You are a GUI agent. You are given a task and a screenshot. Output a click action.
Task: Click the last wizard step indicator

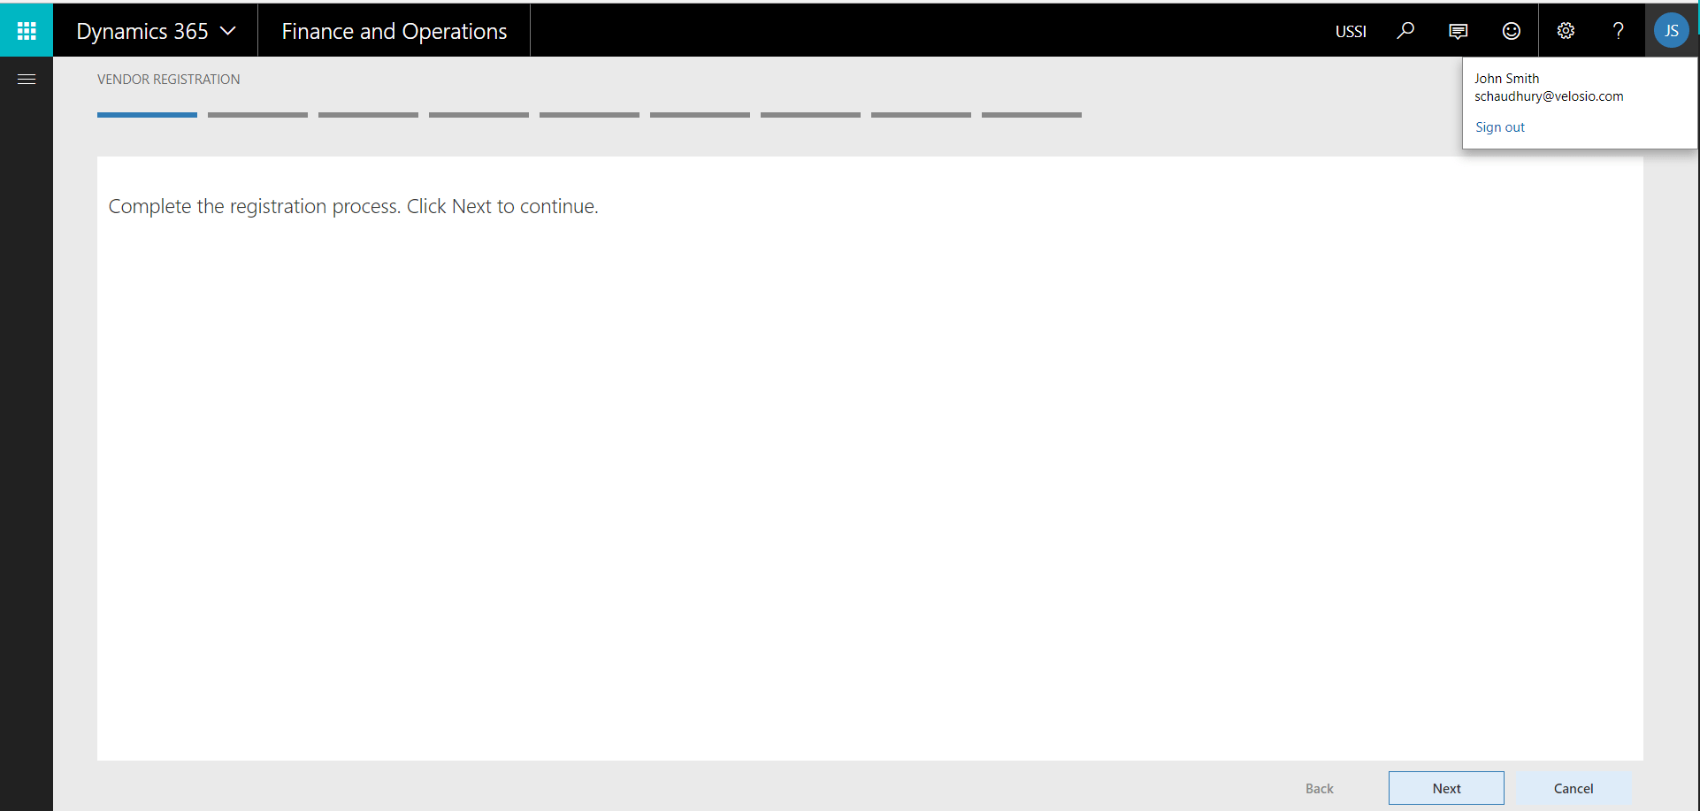coord(1031,114)
